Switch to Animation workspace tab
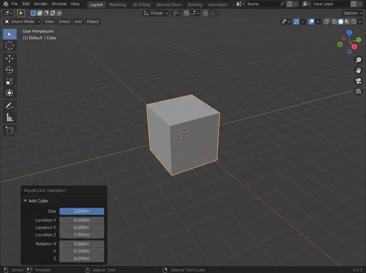Screen dimensions: 366x273 (x=217, y=5)
